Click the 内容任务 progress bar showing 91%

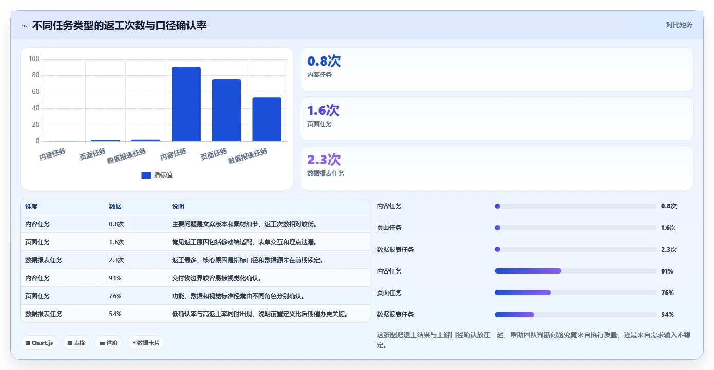pyautogui.click(x=575, y=271)
